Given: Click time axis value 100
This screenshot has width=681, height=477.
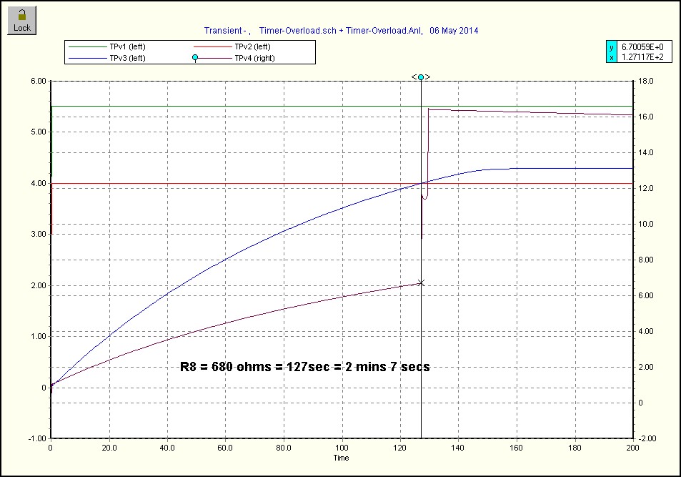Looking at the screenshot, I should click(x=342, y=448).
